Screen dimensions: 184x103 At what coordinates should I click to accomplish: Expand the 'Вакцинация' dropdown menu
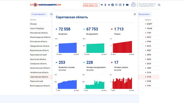click(x=145, y=14)
